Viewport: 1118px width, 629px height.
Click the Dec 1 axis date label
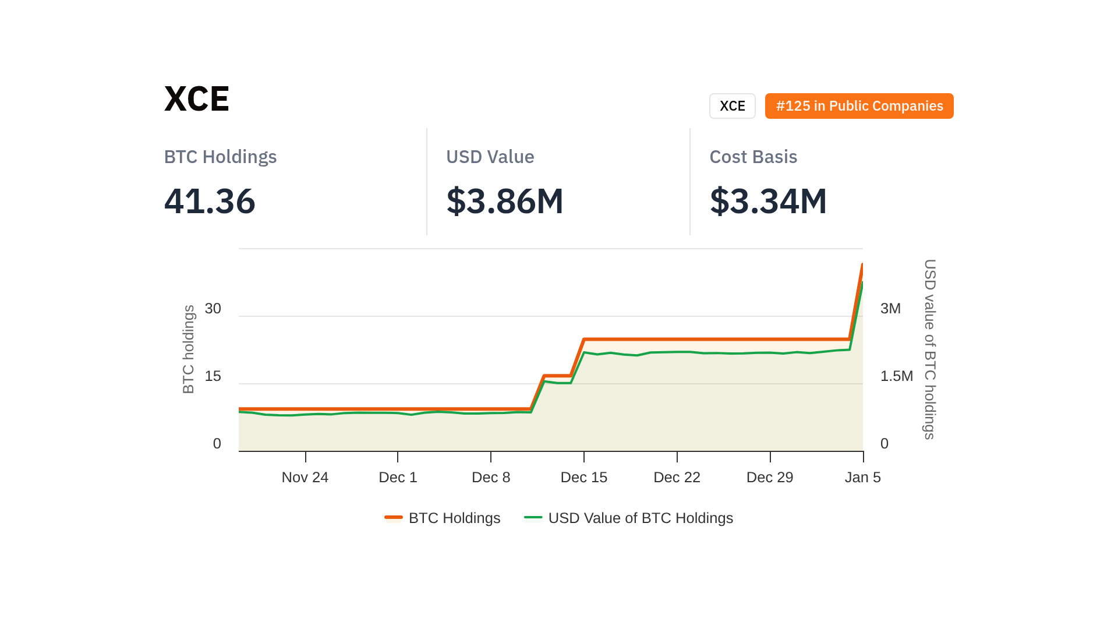click(x=398, y=478)
